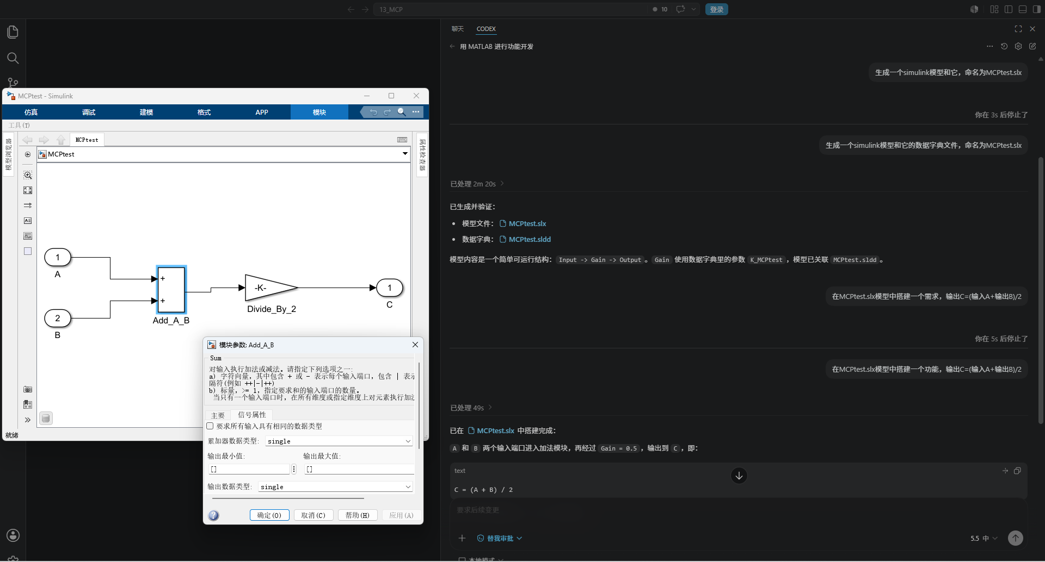Start a new Codex chat with edit icon
Viewport: 1045px width, 562px height.
[x=1032, y=46]
